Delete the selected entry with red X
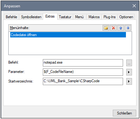Screen dimensions: 140x119 tap(113, 28)
